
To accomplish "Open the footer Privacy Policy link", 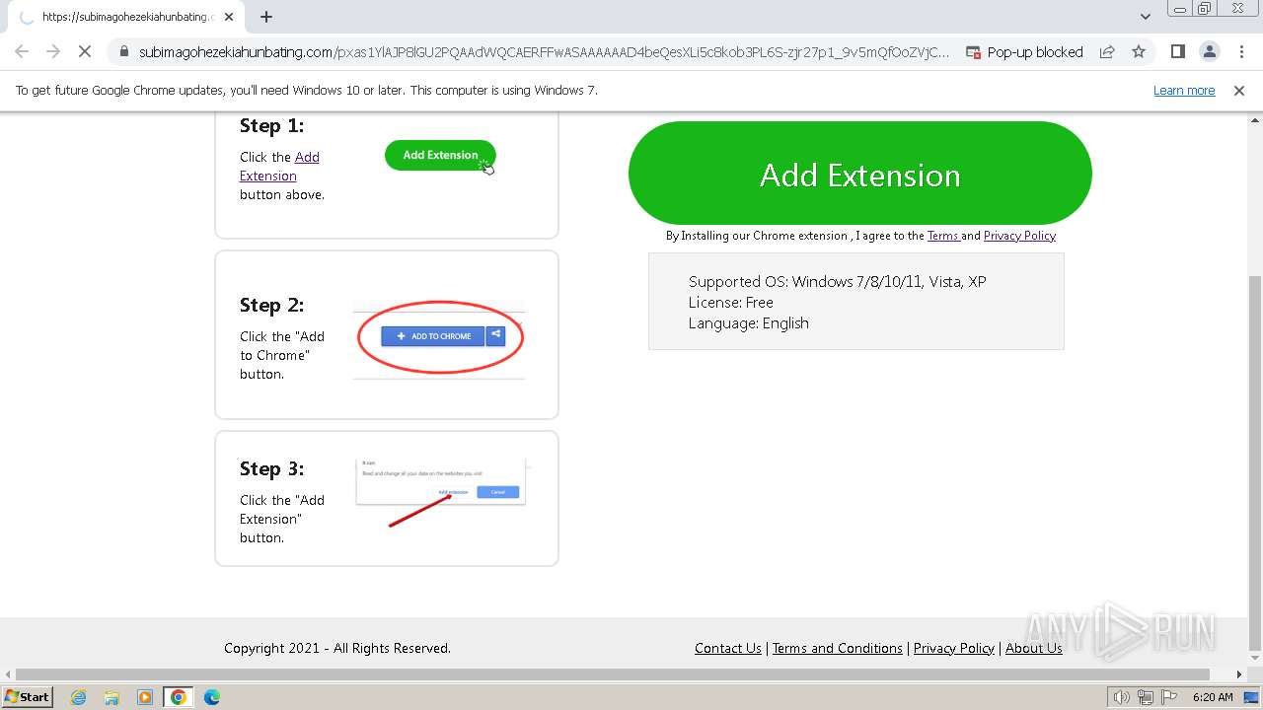I will click(954, 648).
